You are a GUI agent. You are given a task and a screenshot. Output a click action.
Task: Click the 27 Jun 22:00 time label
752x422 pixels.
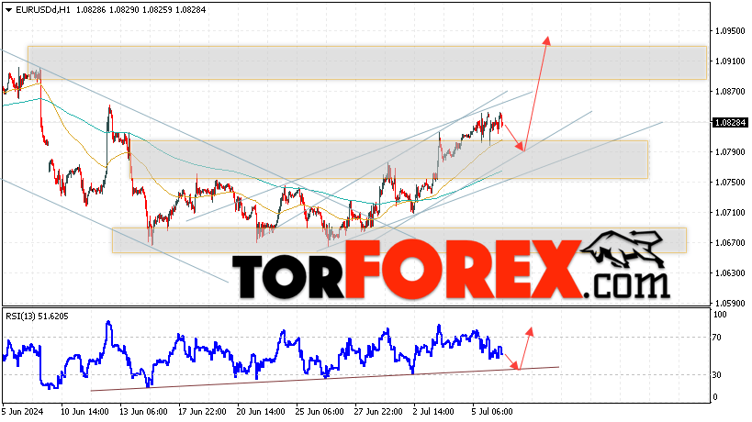[378, 412]
